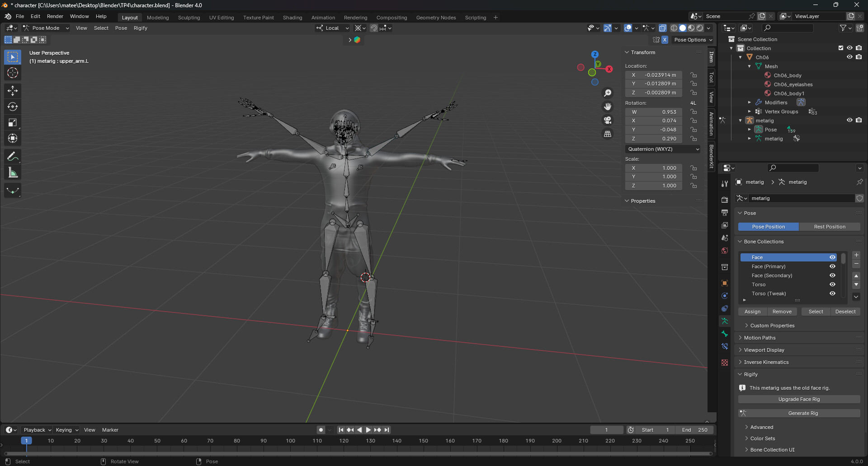Open Object properties tab icon

click(x=725, y=283)
